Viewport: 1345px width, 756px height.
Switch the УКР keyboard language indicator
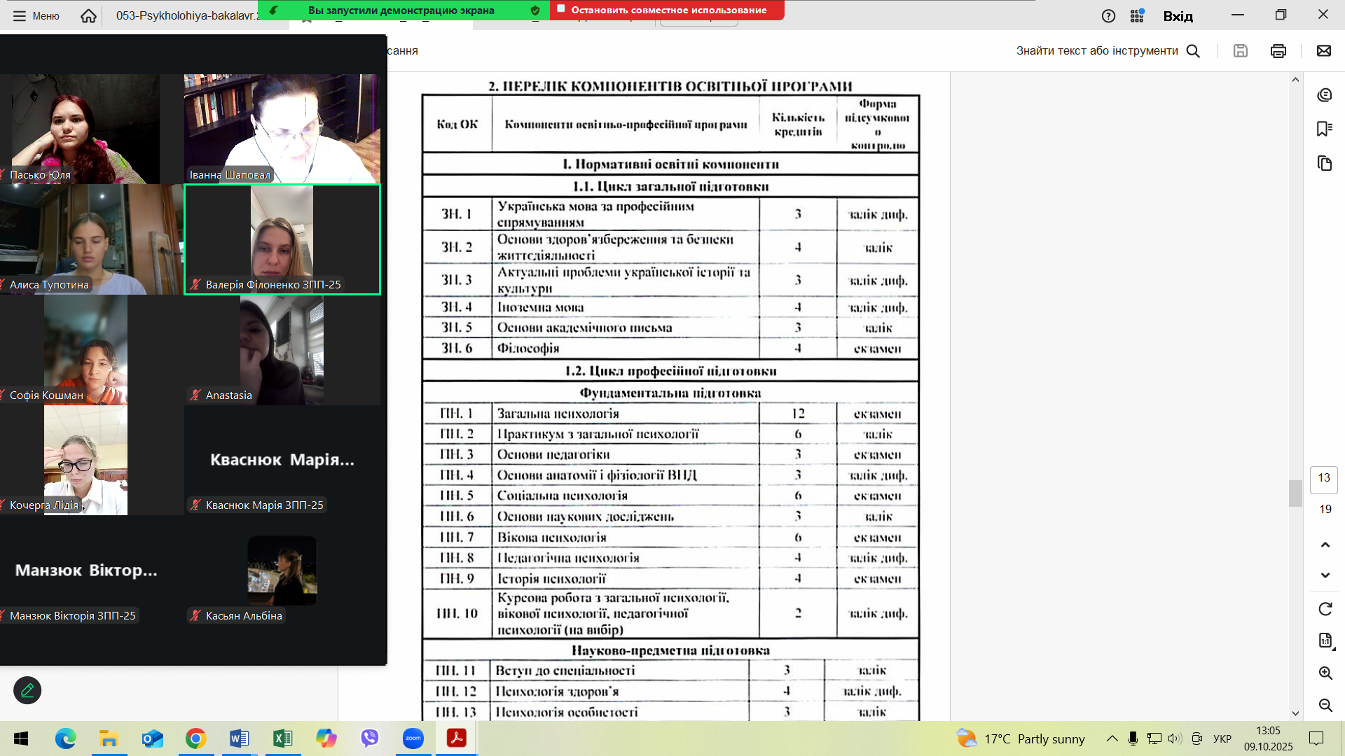[x=1222, y=738]
